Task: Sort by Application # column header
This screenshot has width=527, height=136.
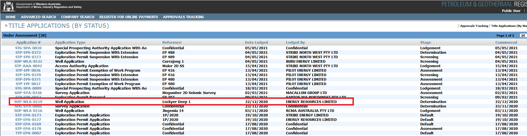Action: tap(28, 43)
